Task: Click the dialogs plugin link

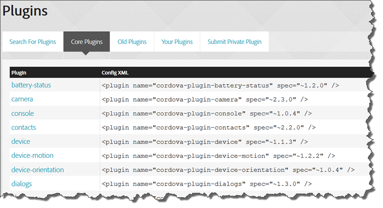Action: pos(22,184)
